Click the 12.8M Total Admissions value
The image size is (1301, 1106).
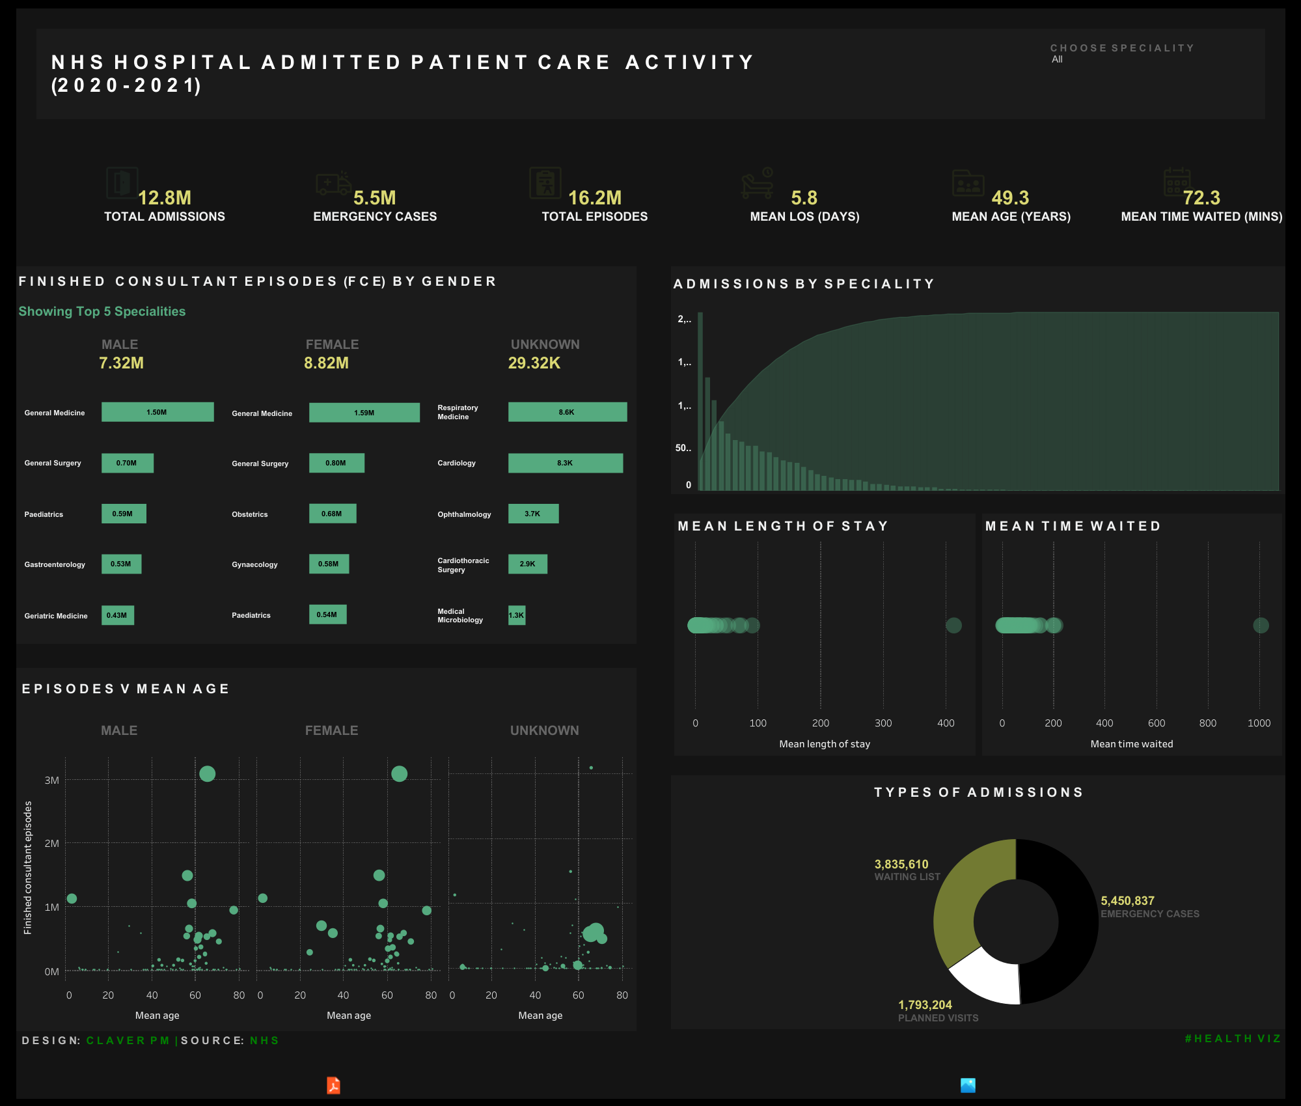point(165,198)
